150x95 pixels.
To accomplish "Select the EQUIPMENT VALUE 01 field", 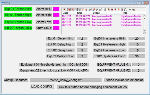I will 138,65.
